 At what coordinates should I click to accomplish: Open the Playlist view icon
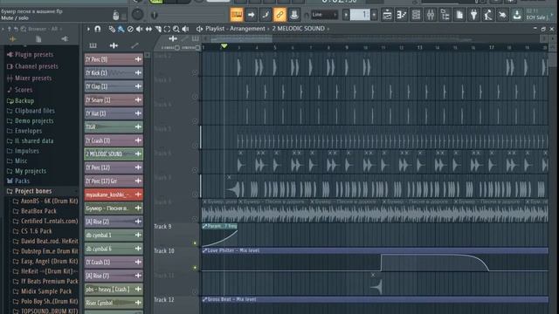[387, 15]
